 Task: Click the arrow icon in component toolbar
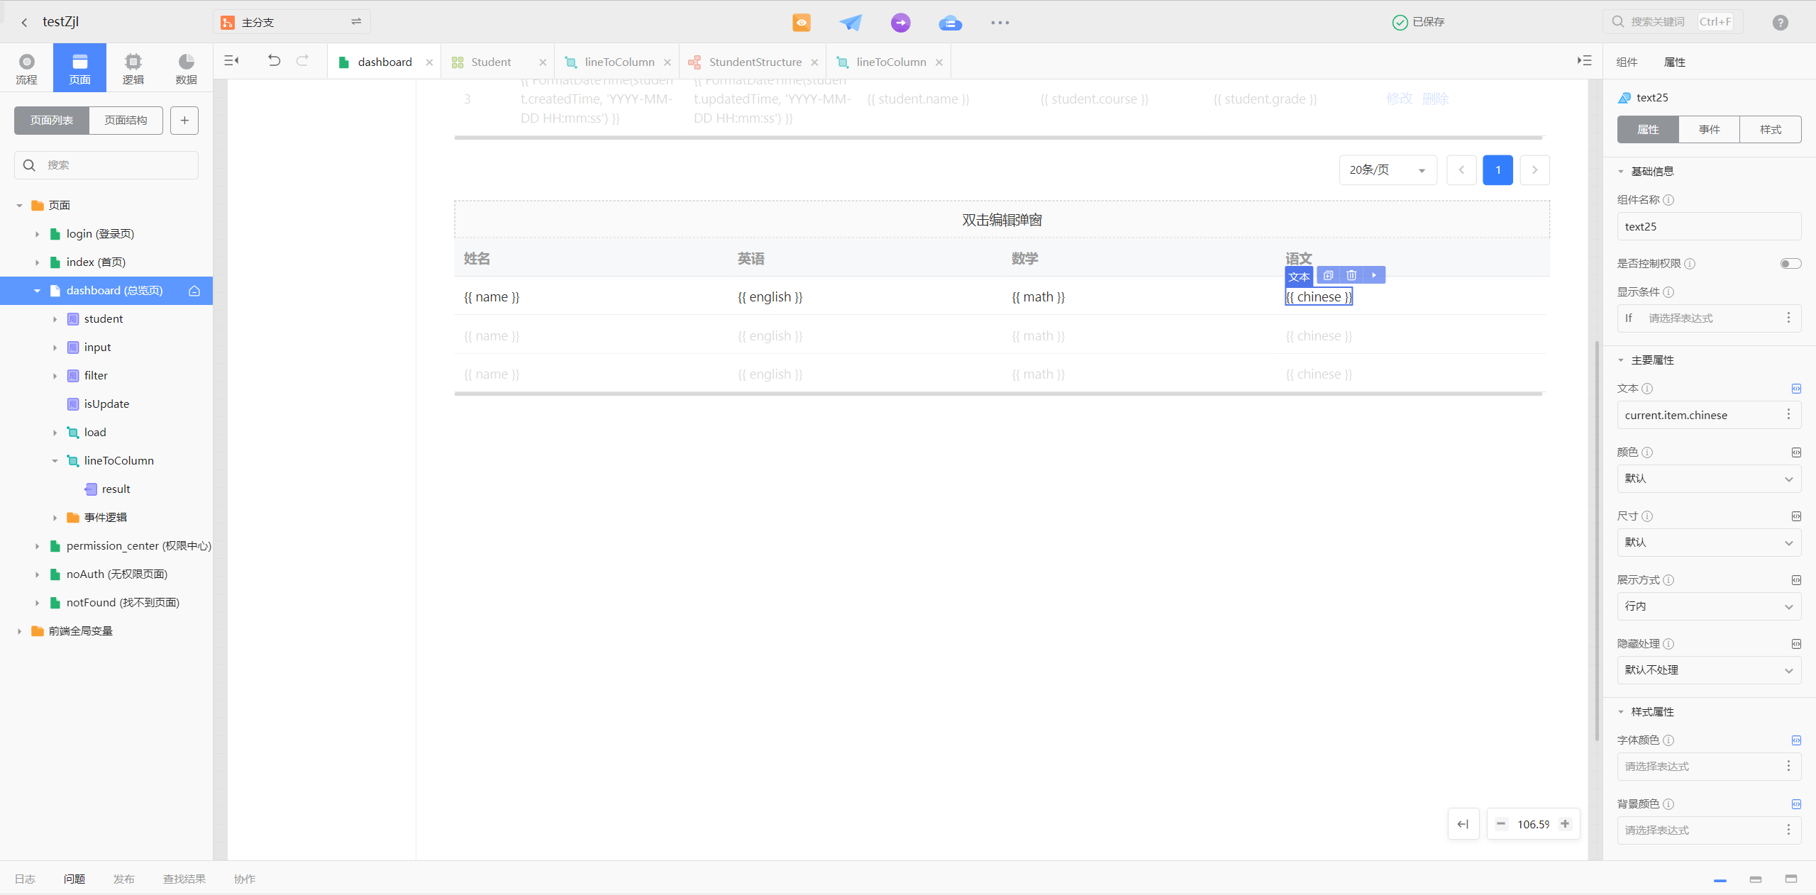point(1374,275)
